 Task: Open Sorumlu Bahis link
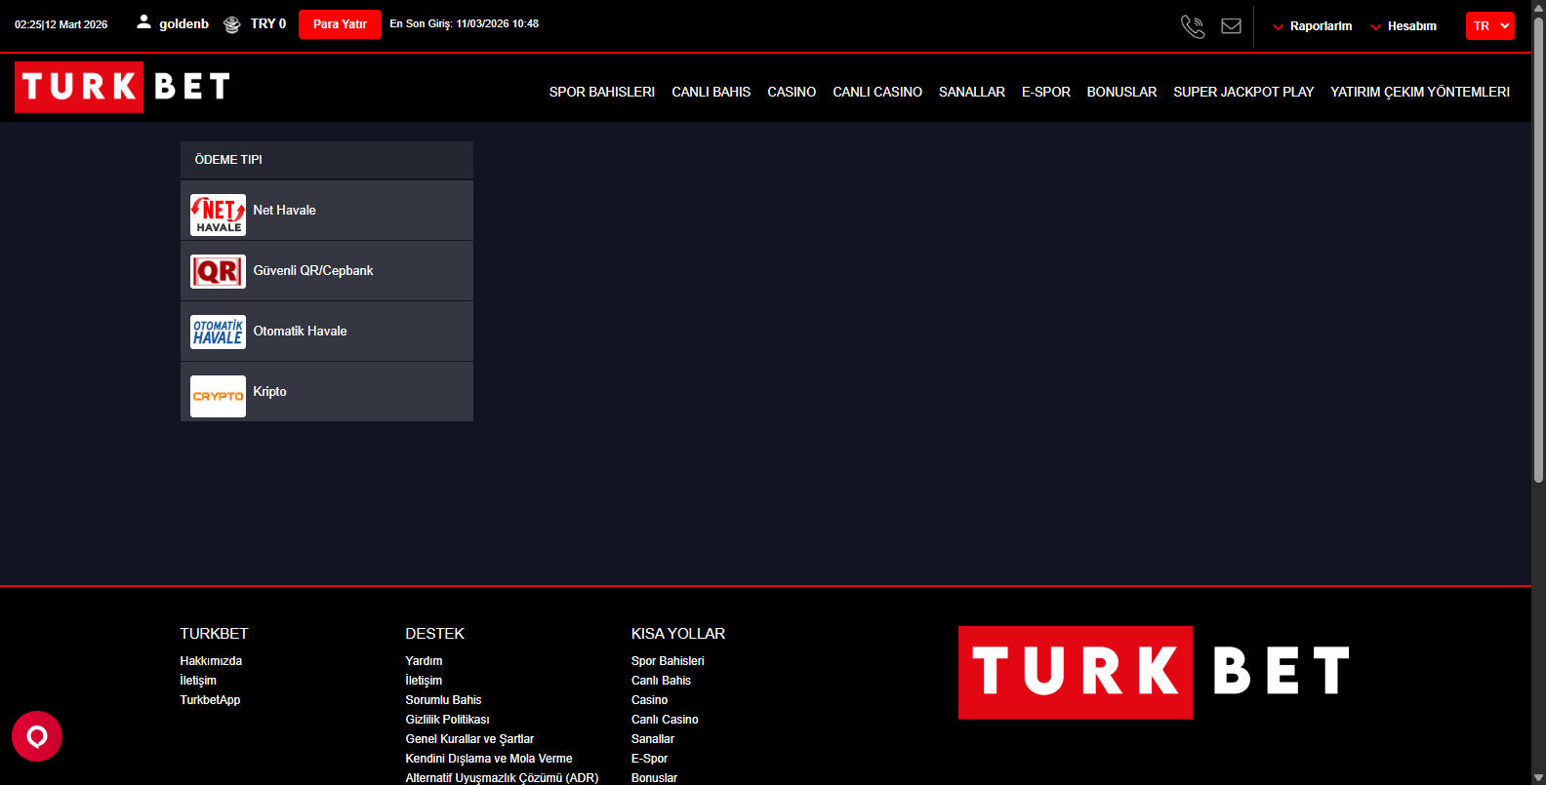coord(443,700)
